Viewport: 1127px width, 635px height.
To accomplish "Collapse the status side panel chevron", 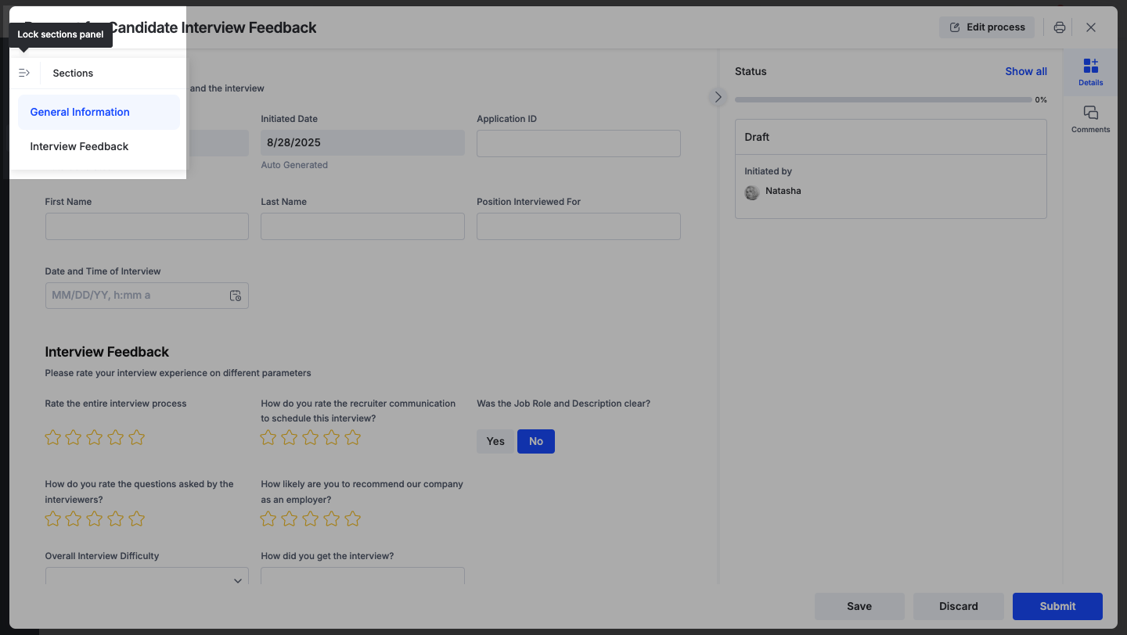I will 718,97.
